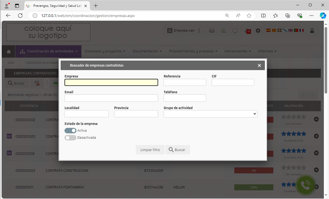This screenshot has width=329, height=199.
Task: Click the chat bubble icon in header
Action: (235, 30)
